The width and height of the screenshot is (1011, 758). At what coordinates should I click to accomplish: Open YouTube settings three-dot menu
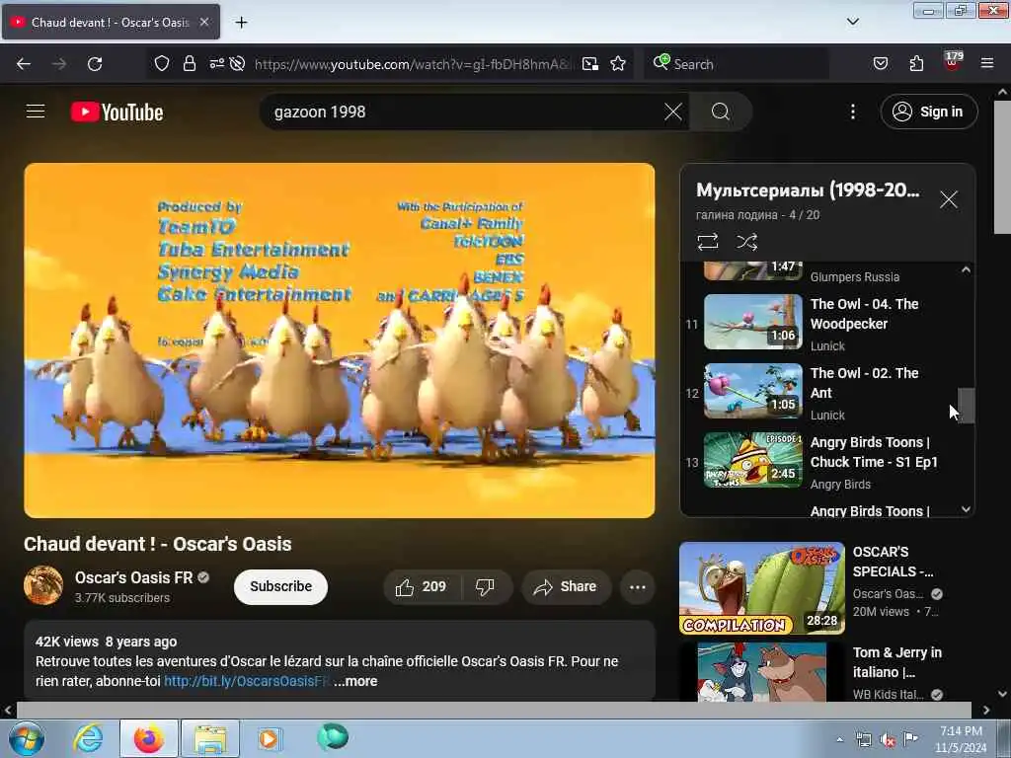point(853,112)
